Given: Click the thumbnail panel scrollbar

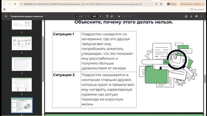Looking at the screenshot, I should pos(43,59).
